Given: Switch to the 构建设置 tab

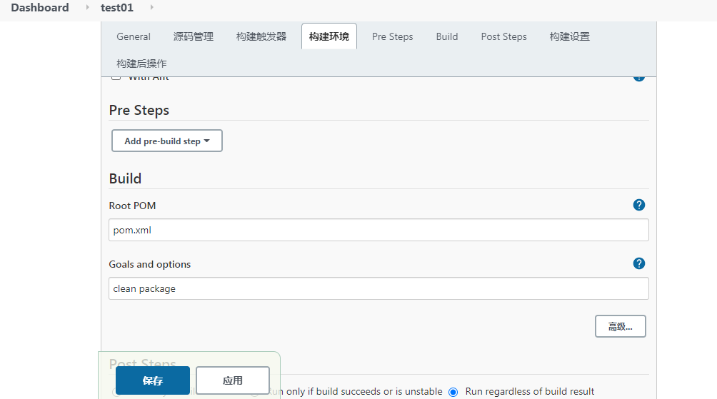Looking at the screenshot, I should (570, 36).
